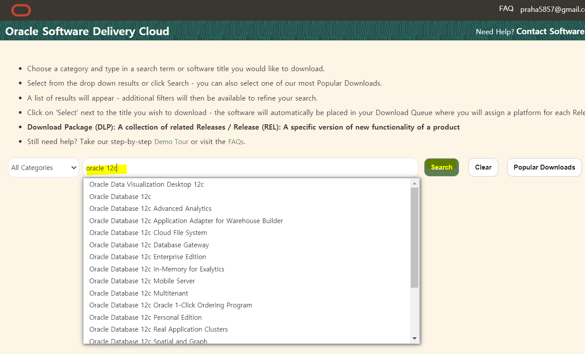Click suggestion list scroll down arrow
585x354 pixels.
click(x=414, y=339)
